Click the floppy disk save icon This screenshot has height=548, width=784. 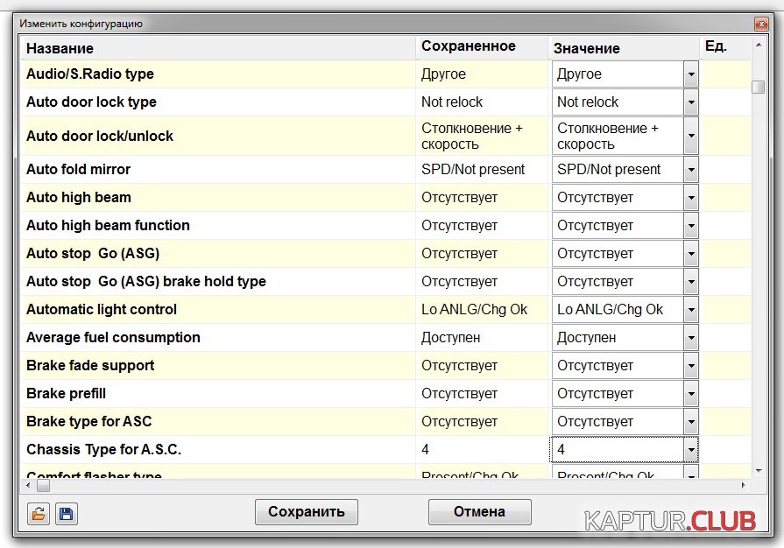[x=66, y=514]
